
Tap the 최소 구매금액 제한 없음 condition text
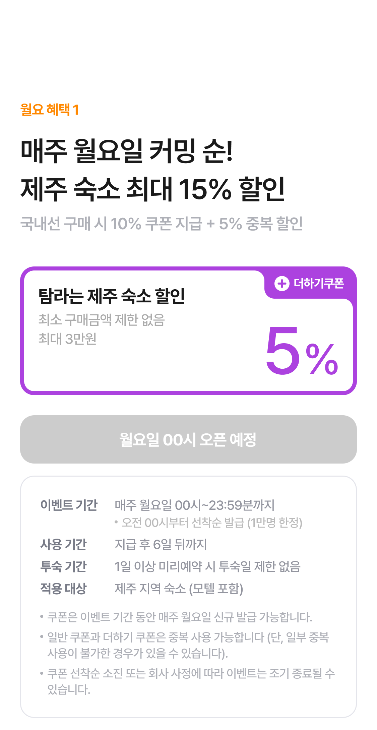(x=102, y=320)
